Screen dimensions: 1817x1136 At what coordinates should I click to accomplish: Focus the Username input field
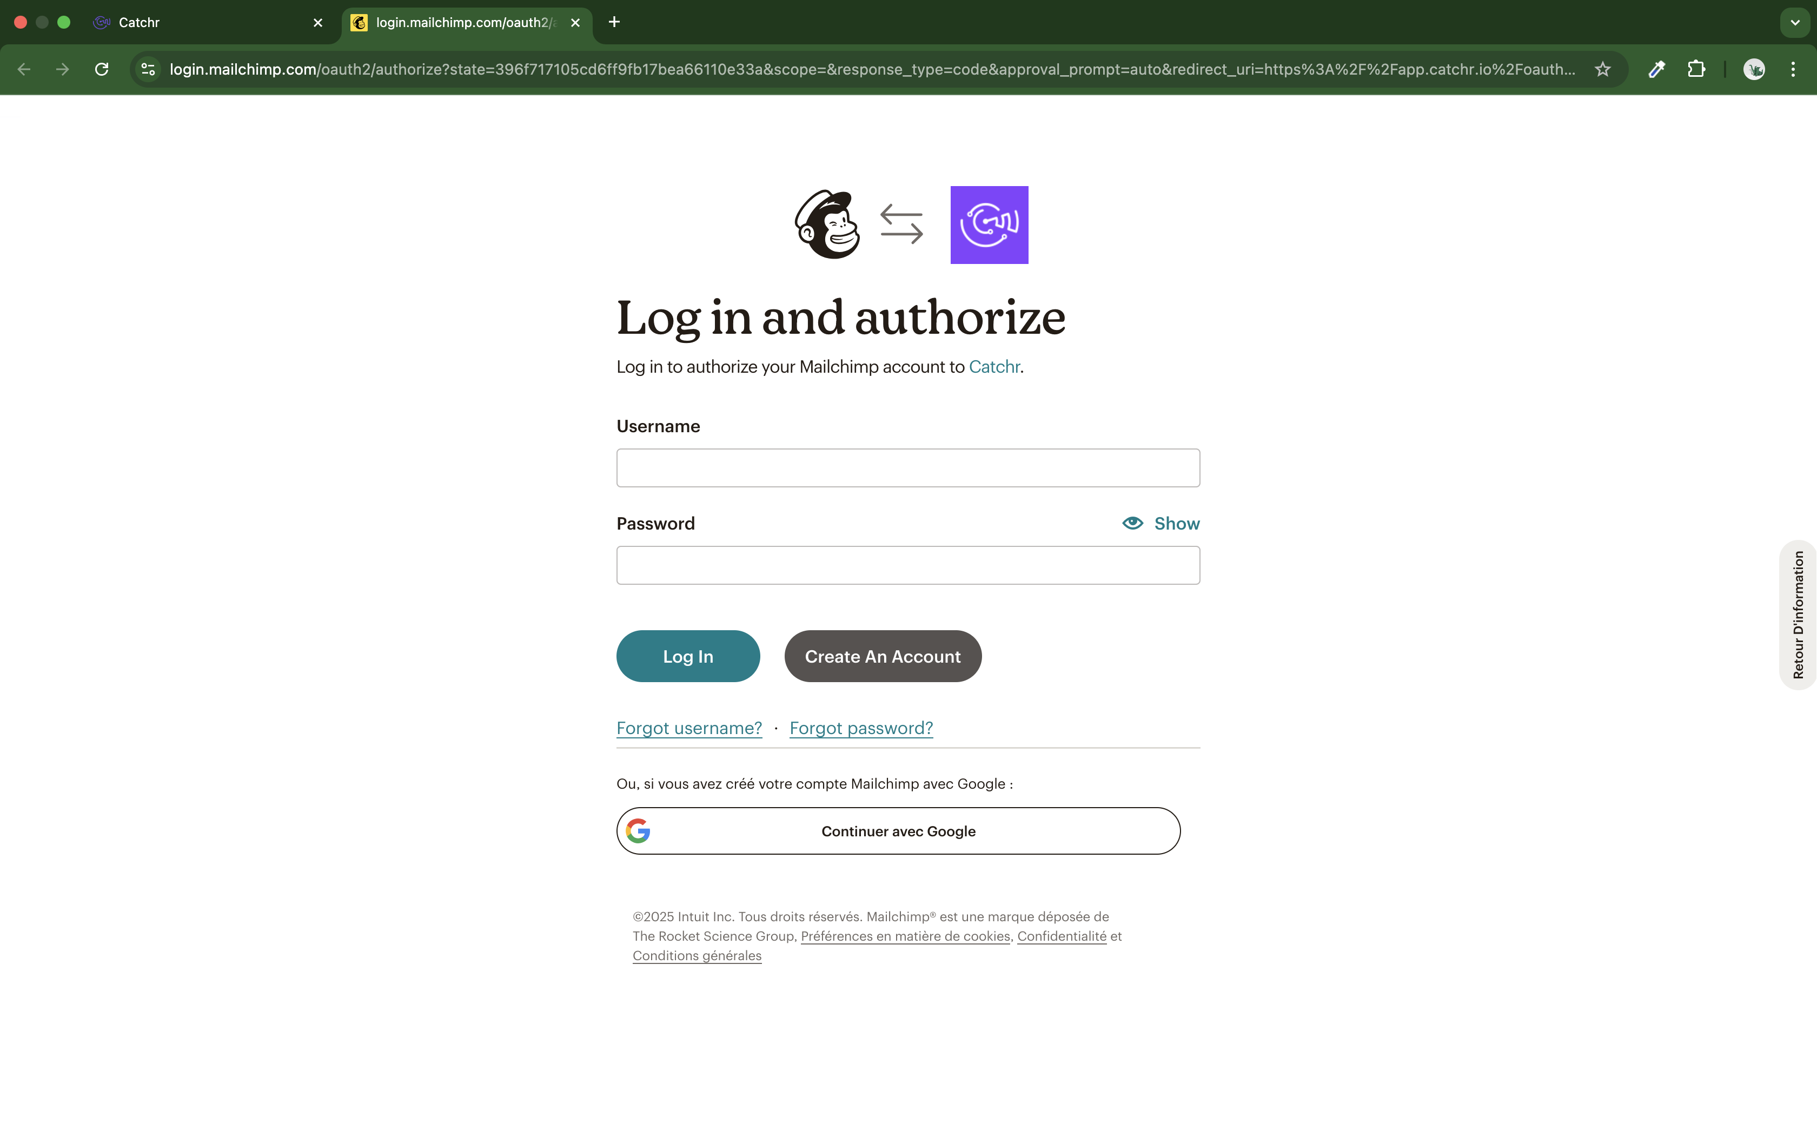tap(908, 468)
